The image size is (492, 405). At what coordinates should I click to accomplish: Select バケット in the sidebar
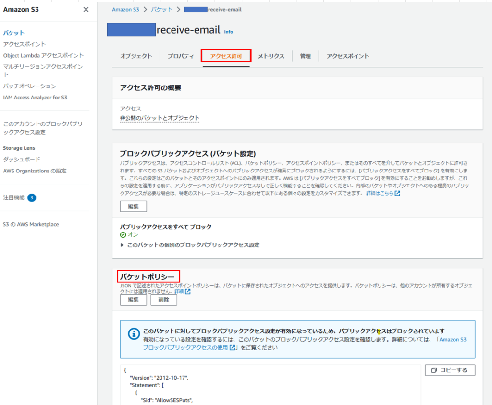click(14, 33)
